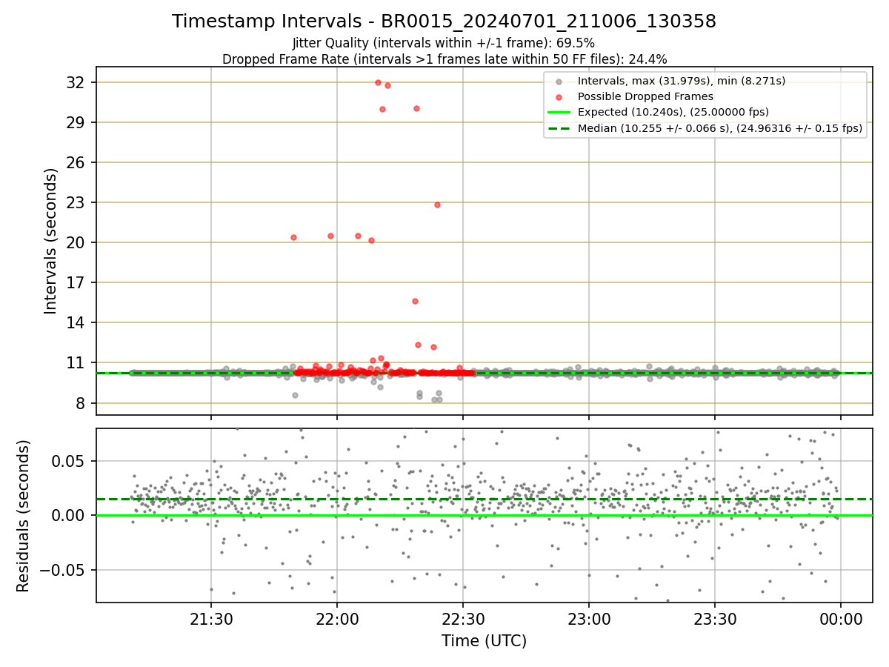Click the '20' y-axis tick label
889x667 pixels.
77,242
